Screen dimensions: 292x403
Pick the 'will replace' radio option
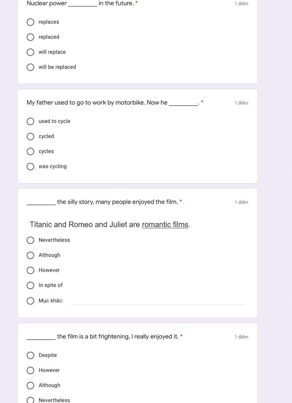[x=31, y=52]
